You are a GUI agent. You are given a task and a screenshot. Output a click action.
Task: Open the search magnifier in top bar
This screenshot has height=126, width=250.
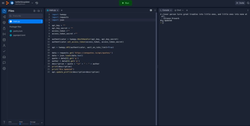tap(248, 3)
